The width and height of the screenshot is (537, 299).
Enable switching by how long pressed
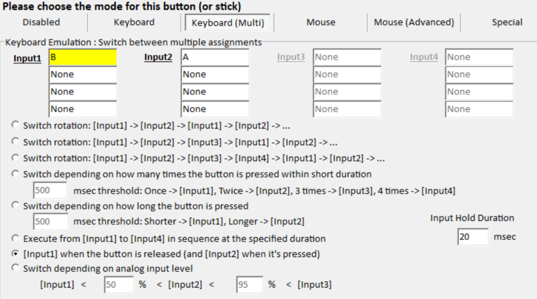tap(16, 206)
